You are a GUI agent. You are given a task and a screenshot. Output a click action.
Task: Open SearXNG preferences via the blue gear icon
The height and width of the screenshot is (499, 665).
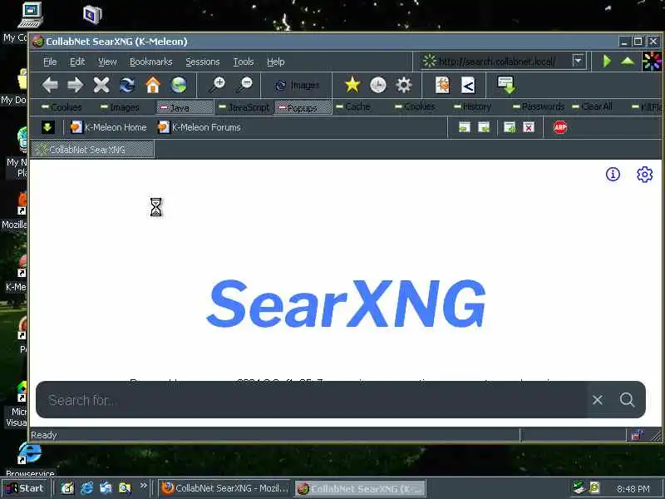645,174
